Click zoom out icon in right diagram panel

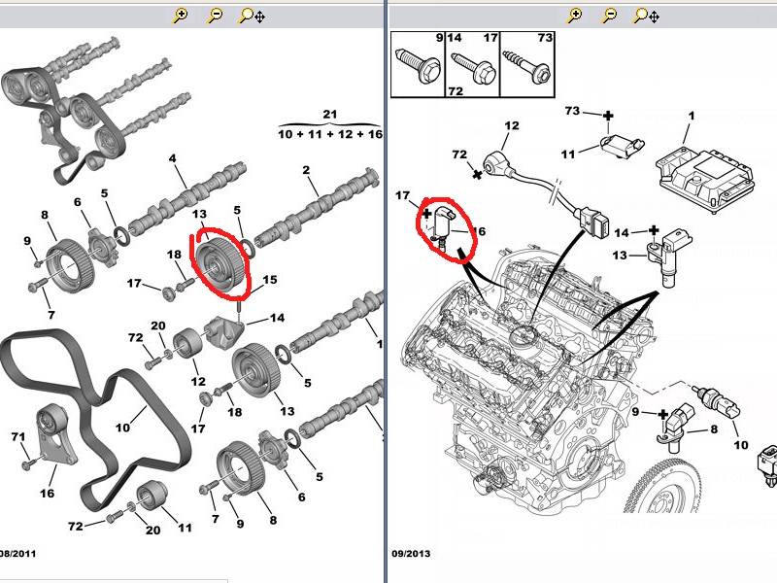pos(610,16)
